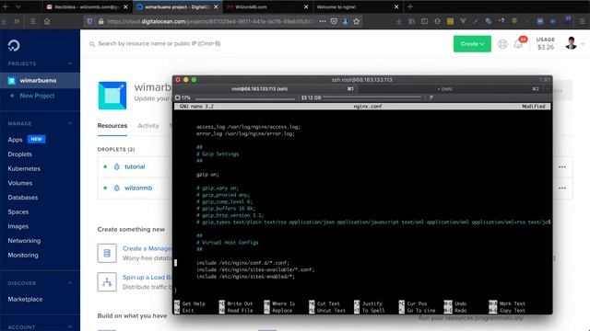Open a new browser tab with plus icon
The width and height of the screenshot is (590, 331).
[410, 6]
